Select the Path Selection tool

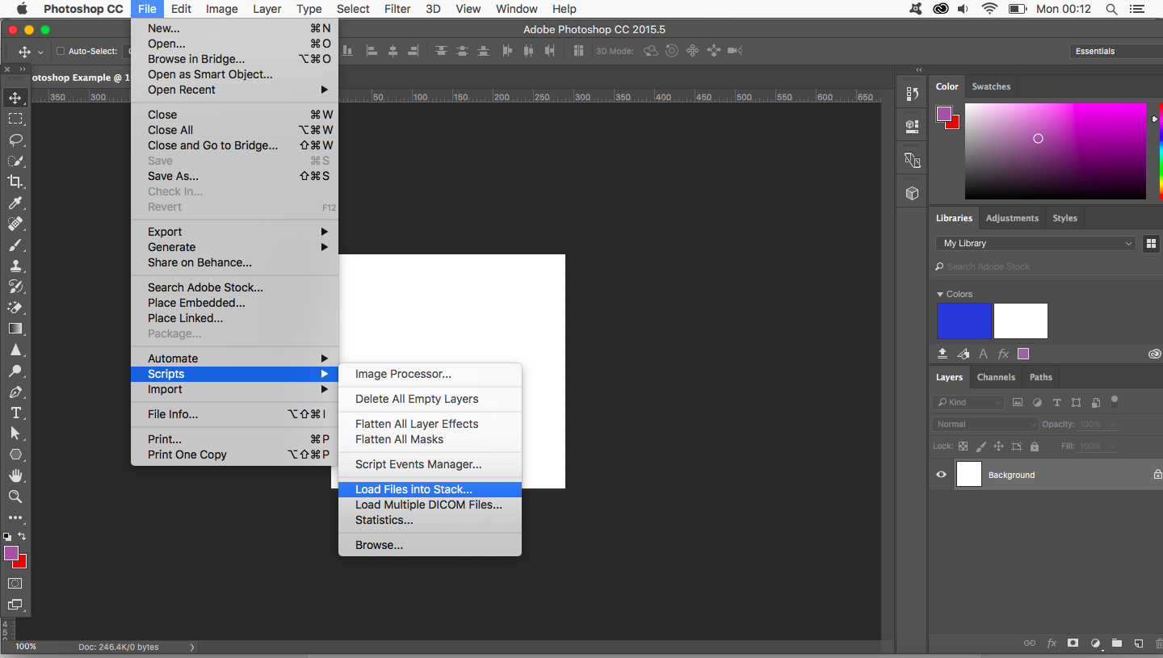tap(15, 434)
